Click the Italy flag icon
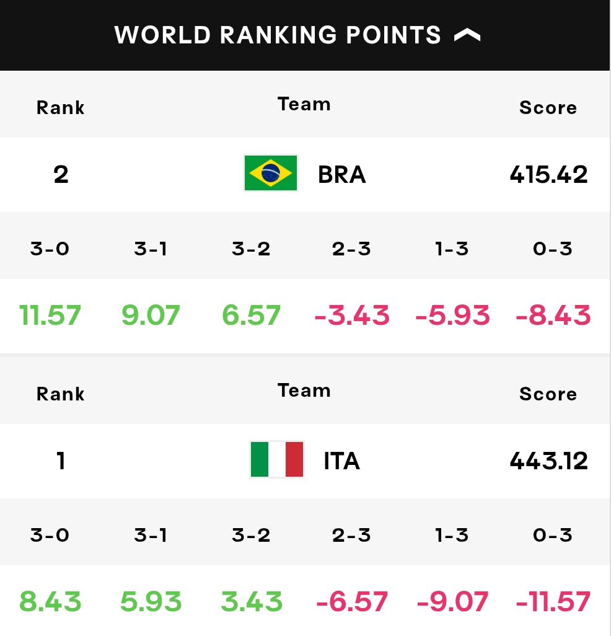 (277, 459)
